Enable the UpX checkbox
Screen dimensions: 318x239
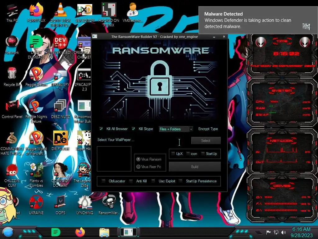click(173, 154)
